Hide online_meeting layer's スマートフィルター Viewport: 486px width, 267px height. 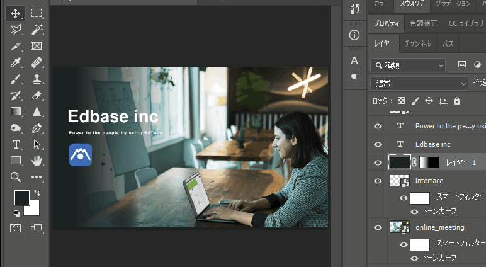coord(404,244)
